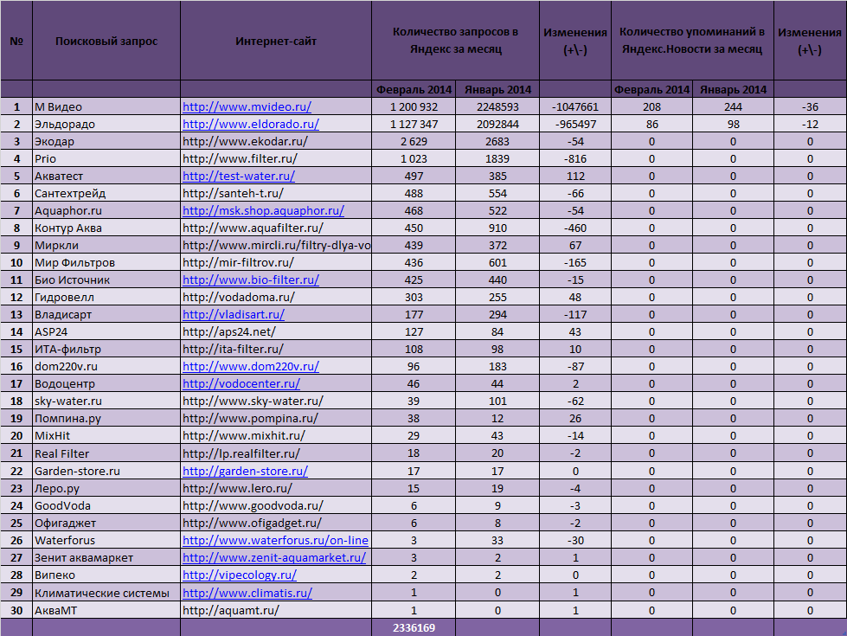This screenshot has height=636, width=847.
Task: Visit the http://www.dom220v.ru/ link
Action: point(251,366)
